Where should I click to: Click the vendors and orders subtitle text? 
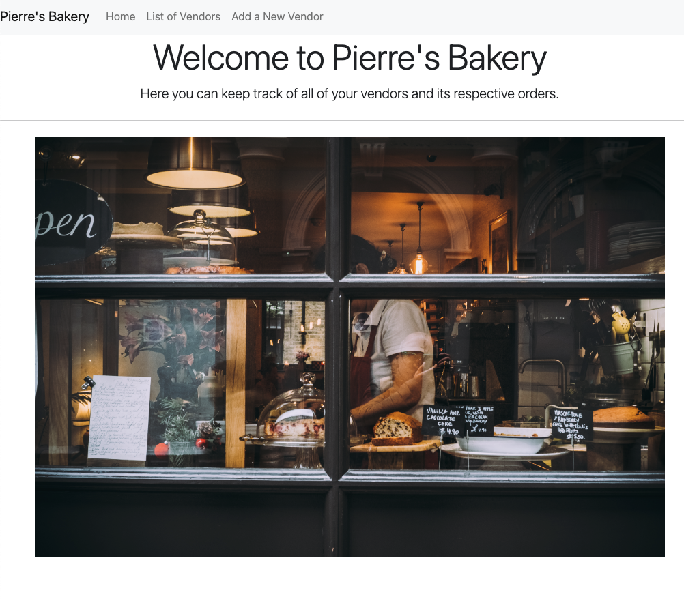tap(350, 93)
